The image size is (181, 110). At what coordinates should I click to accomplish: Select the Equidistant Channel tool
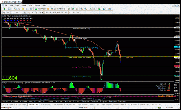tap(25, 12)
